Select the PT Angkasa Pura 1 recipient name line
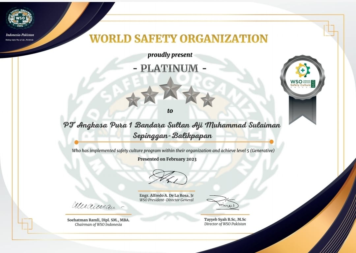 tap(172, 125)
